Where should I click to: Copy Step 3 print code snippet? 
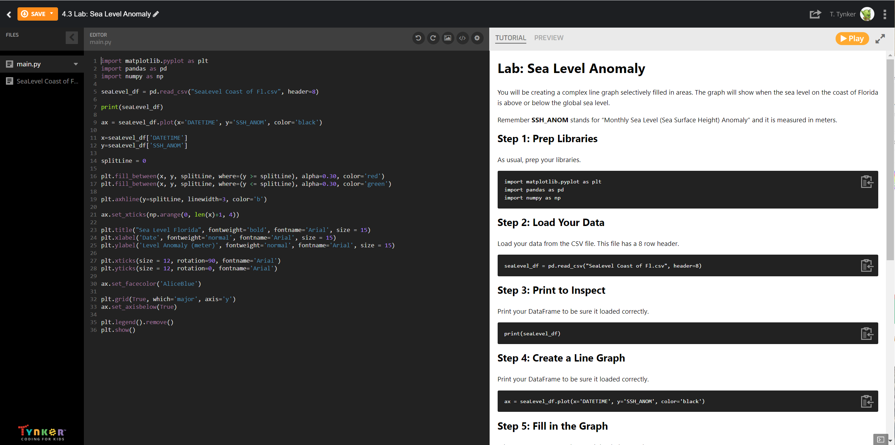click(867, 333)
